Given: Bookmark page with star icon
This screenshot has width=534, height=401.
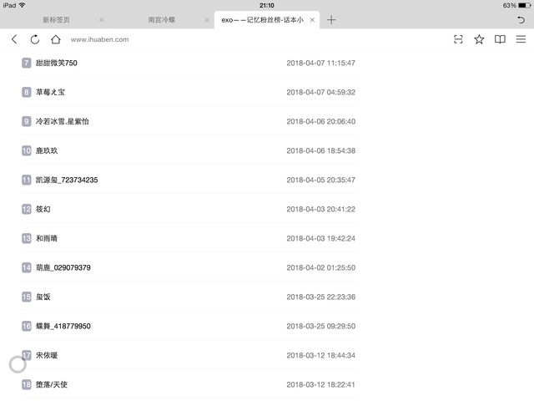Looking at the screenshot, I should (x=479, y=39).
